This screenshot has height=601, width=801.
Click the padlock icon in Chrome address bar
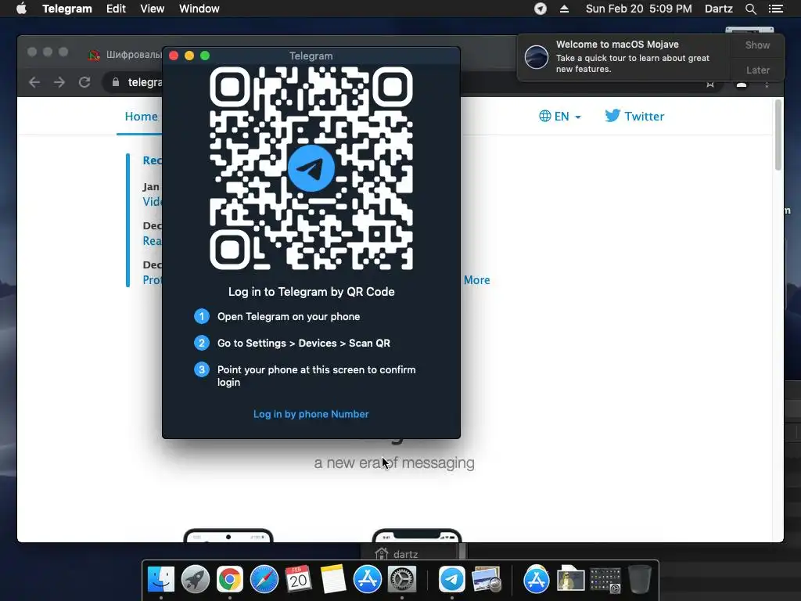(116, 81)
